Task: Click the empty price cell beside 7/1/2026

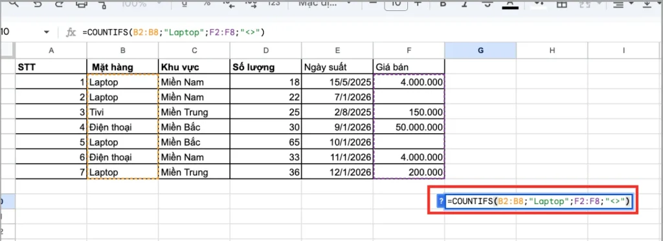Action: coord(409,97)
